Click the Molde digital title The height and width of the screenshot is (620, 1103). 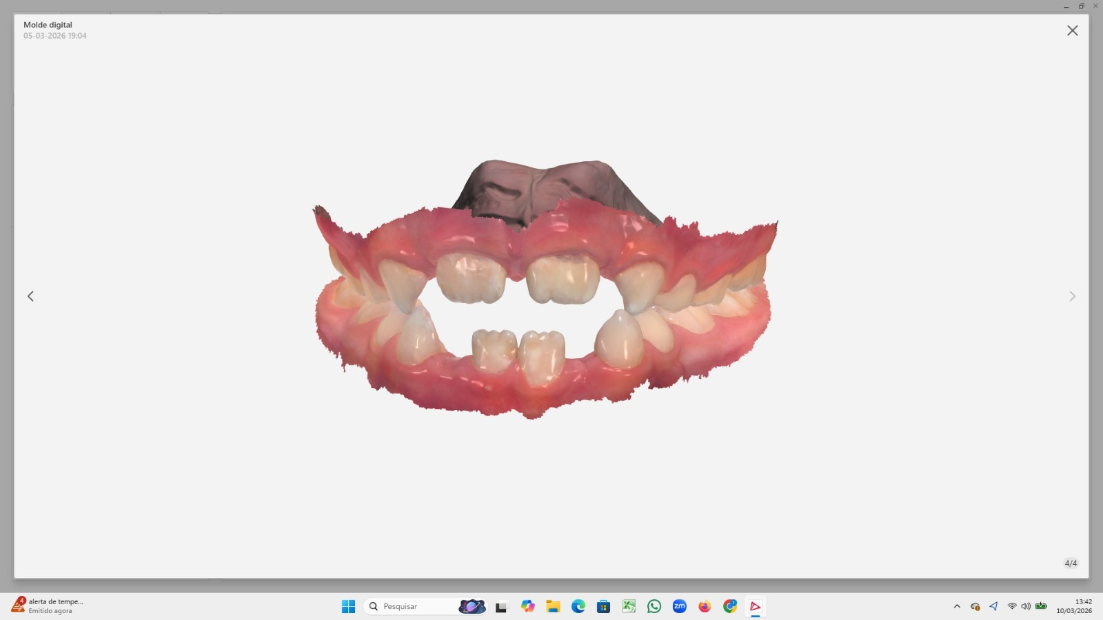[x=48, y=25]
